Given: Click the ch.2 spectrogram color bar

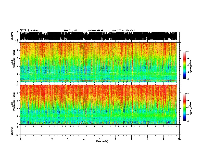Looking at the screenshot, I should pyautogui.click(x=184, y=107).
